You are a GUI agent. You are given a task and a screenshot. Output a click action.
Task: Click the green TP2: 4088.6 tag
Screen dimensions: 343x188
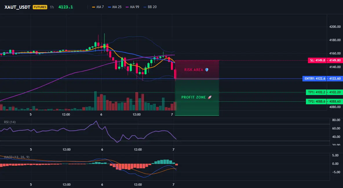[316, 102]
